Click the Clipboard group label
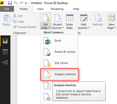 pos(19,33)
